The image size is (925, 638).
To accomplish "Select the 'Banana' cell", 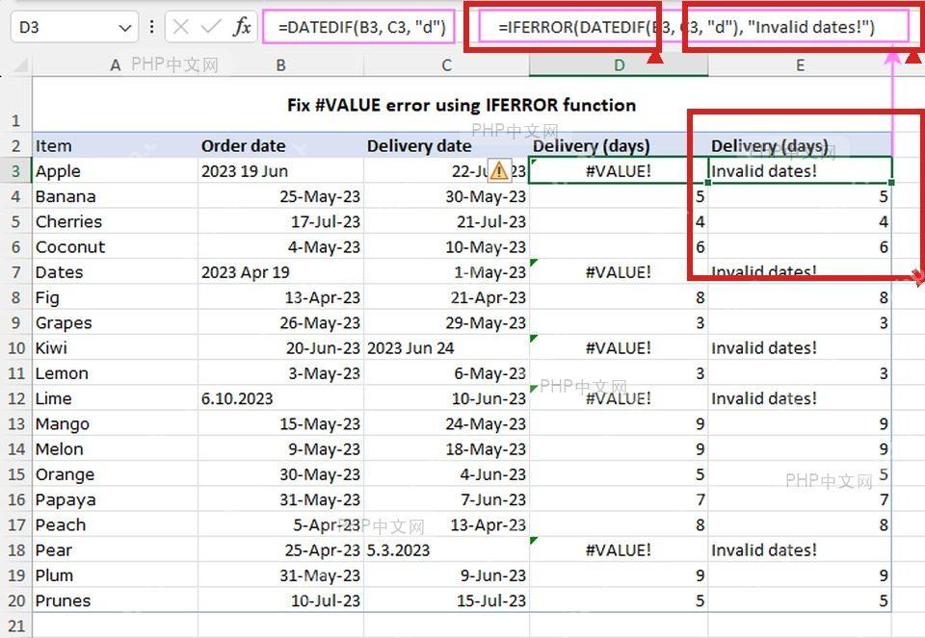I will (x=115, y=196).
